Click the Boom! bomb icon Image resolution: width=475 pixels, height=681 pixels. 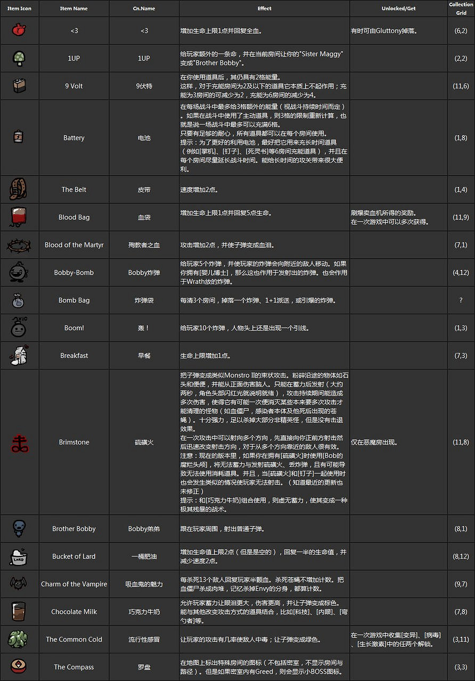point(19,328)
